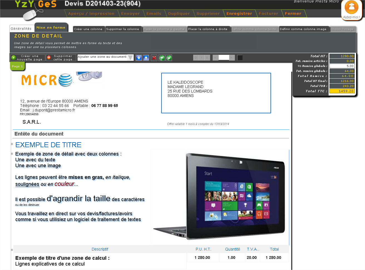This screenshot has height=270, width=365.
Task: Click the email j.dupont@prestamicro.fr line
Action: pyautogui.click(x=48, y=110)
